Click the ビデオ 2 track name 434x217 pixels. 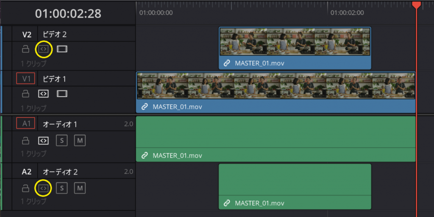pyautogui.click(x=55, y=35)
